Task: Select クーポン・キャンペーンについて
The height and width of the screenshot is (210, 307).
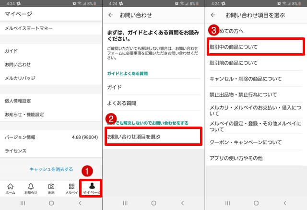Action: (256, 142)
